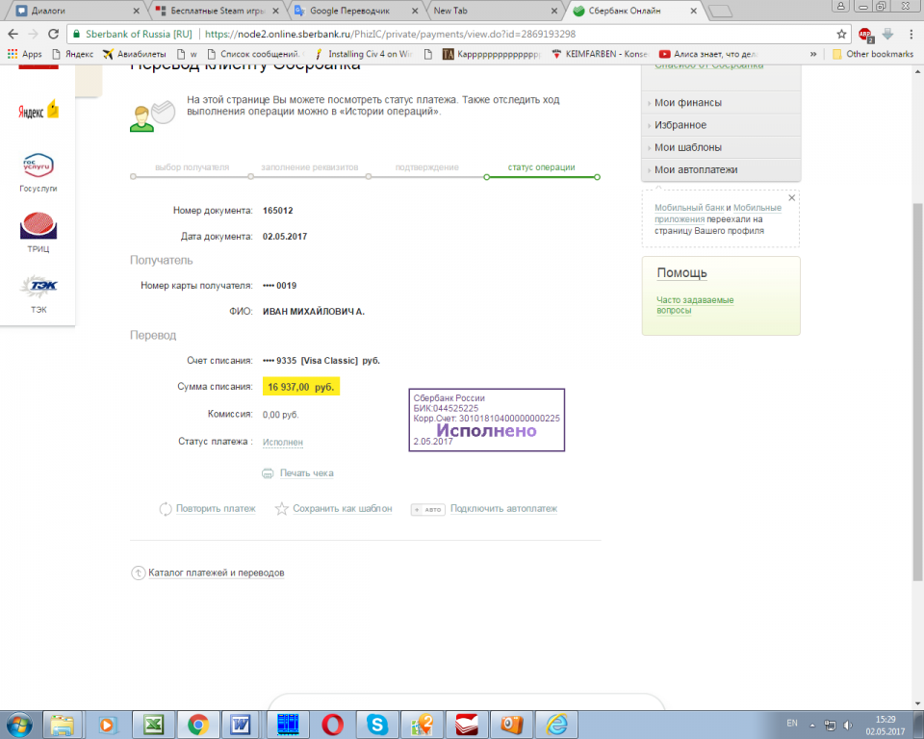Bookmark this page with the star icon
Viewport: 924px width, 739px height.
841,35
